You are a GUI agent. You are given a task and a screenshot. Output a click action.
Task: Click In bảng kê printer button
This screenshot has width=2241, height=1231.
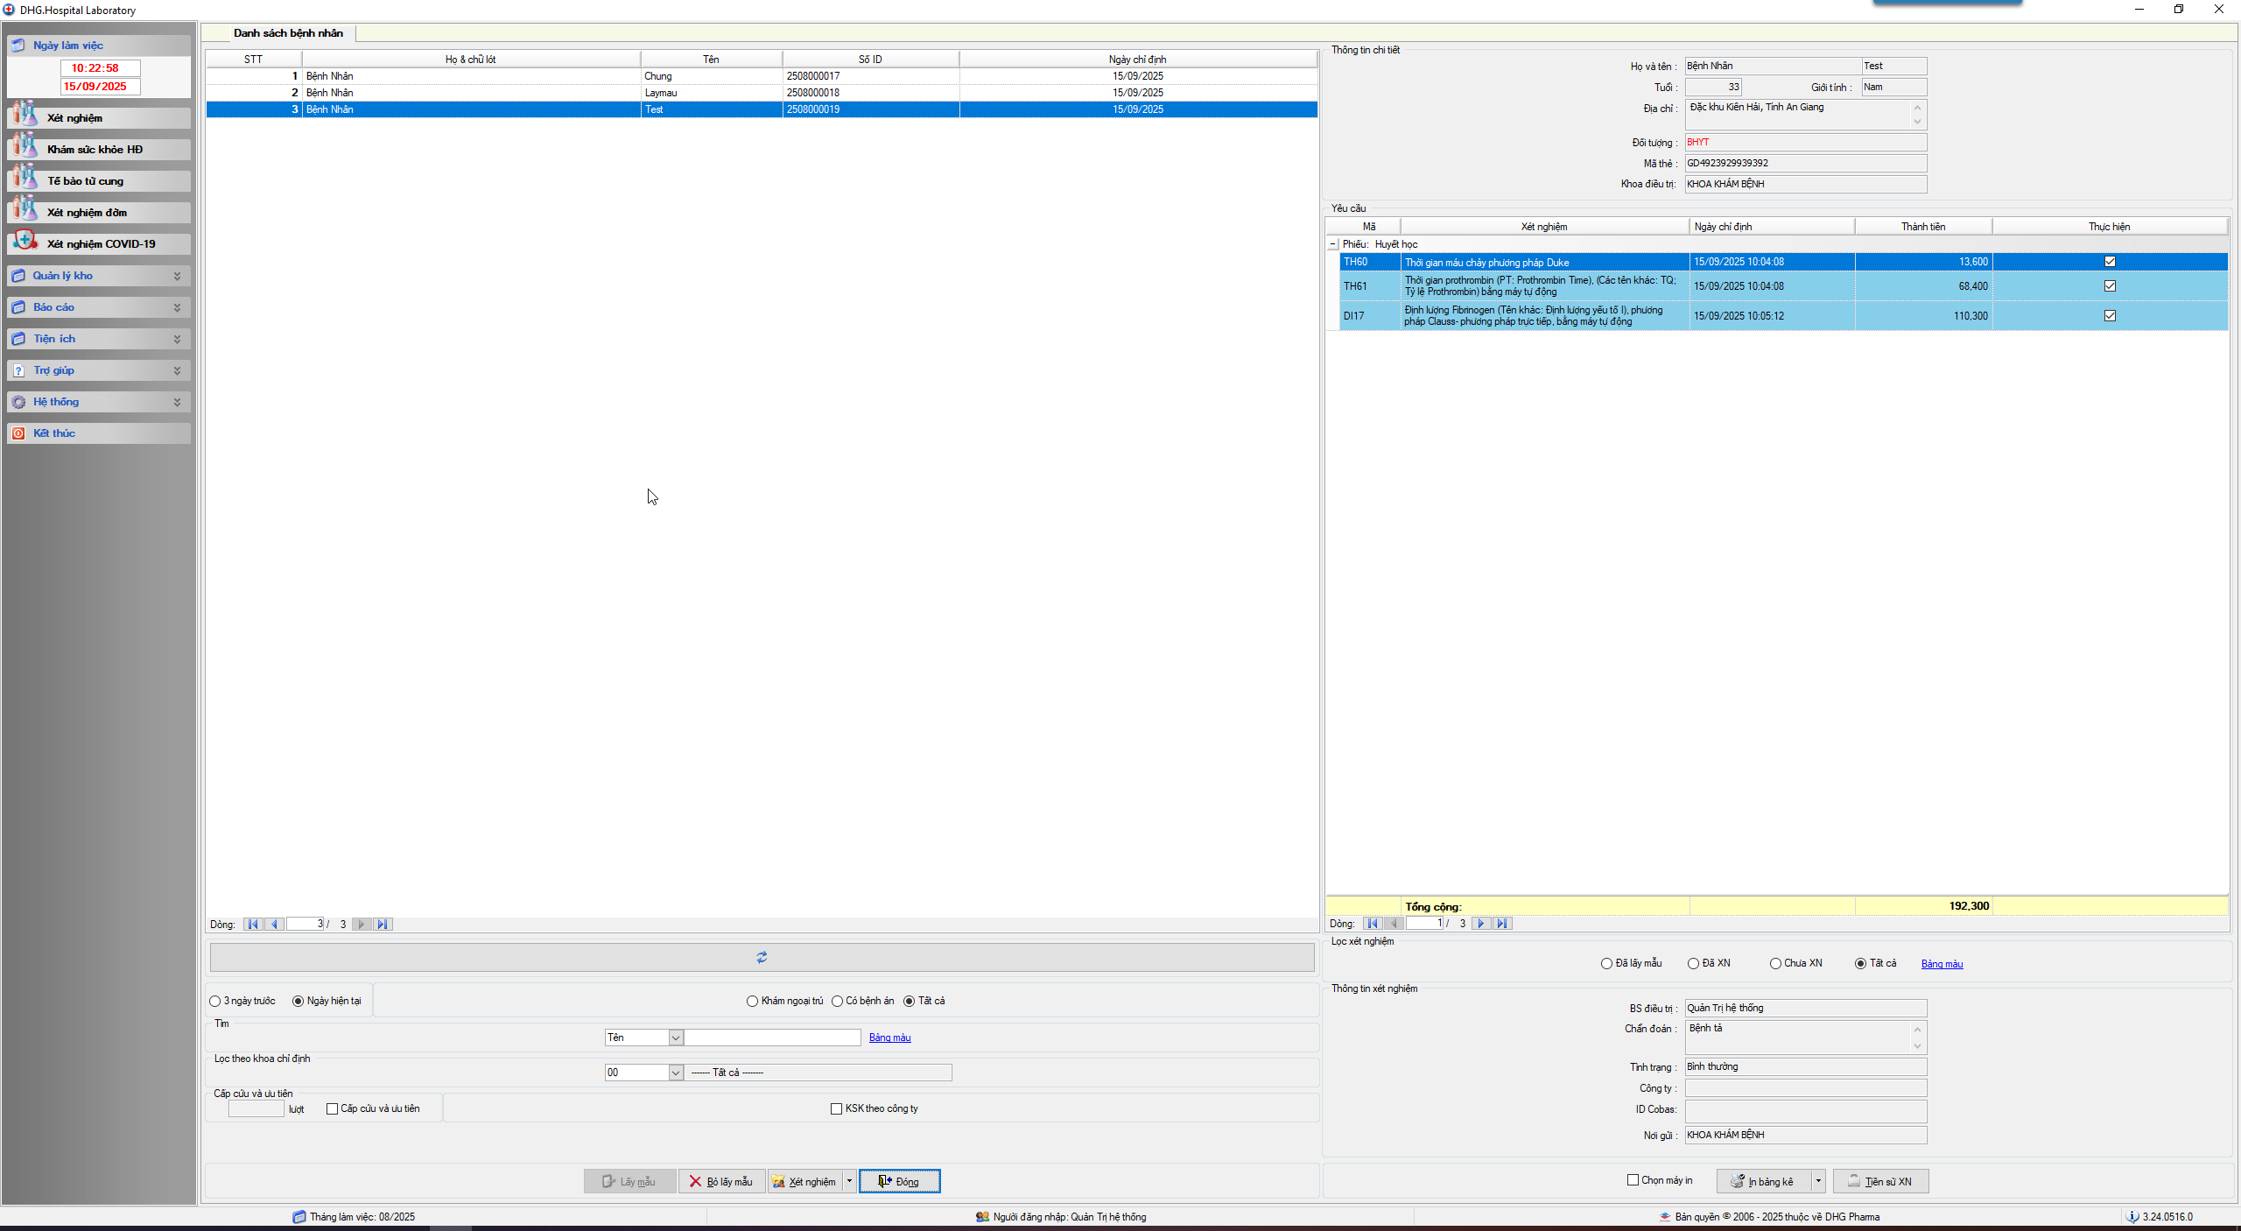coord(1763,1181)
